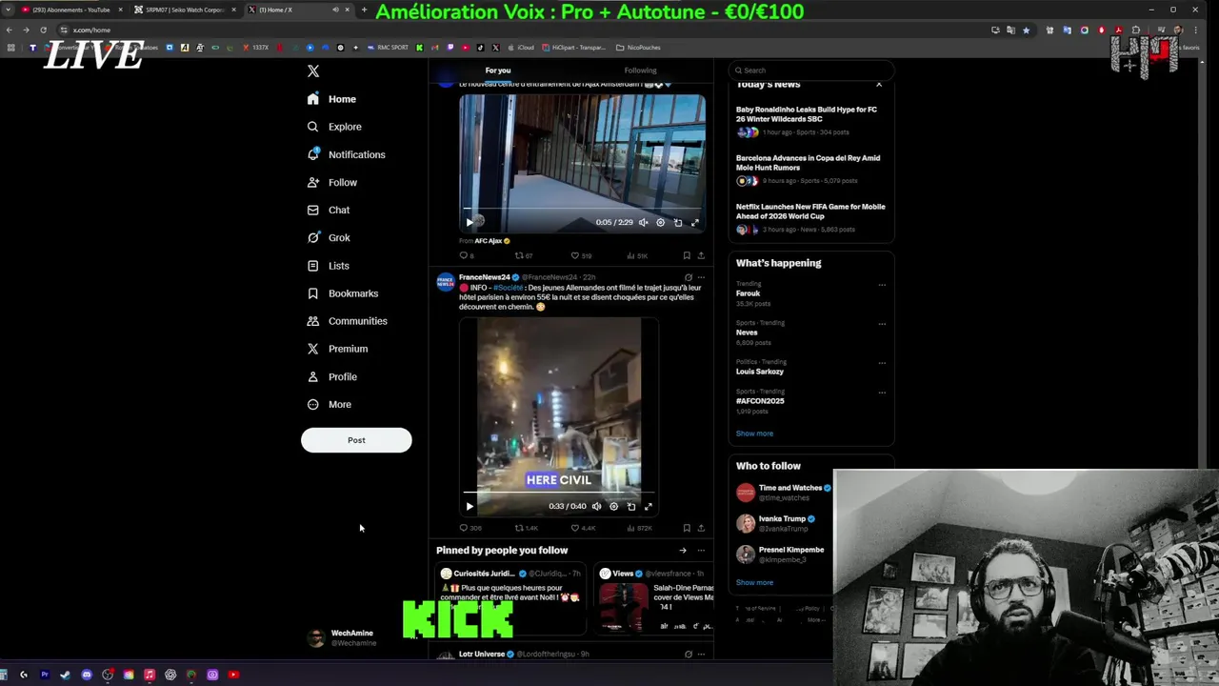Open Chat in the sidebar
This screenshot has height=686, width=1219.
329,210
